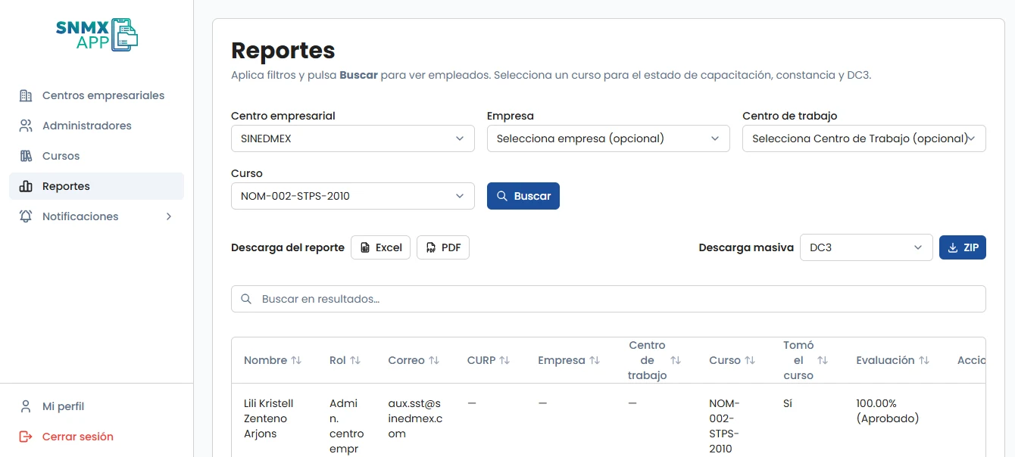The image size is (1015, 457).
Task: Download report as PDF
Action: tap(443, 247)
